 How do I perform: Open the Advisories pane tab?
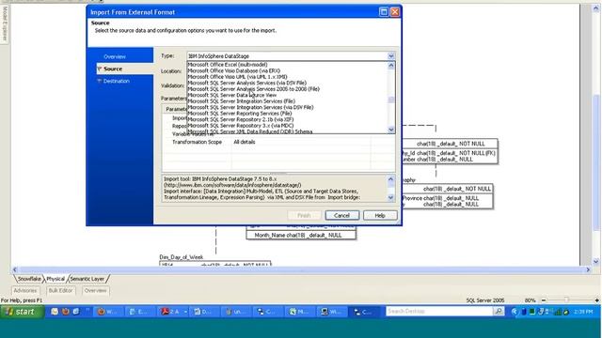(25, 290)
